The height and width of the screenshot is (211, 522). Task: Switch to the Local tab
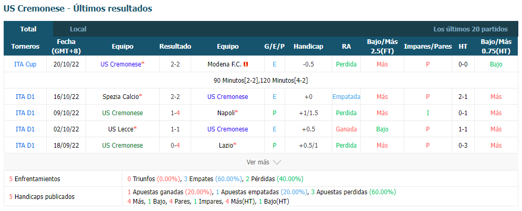tap(78, 29)
